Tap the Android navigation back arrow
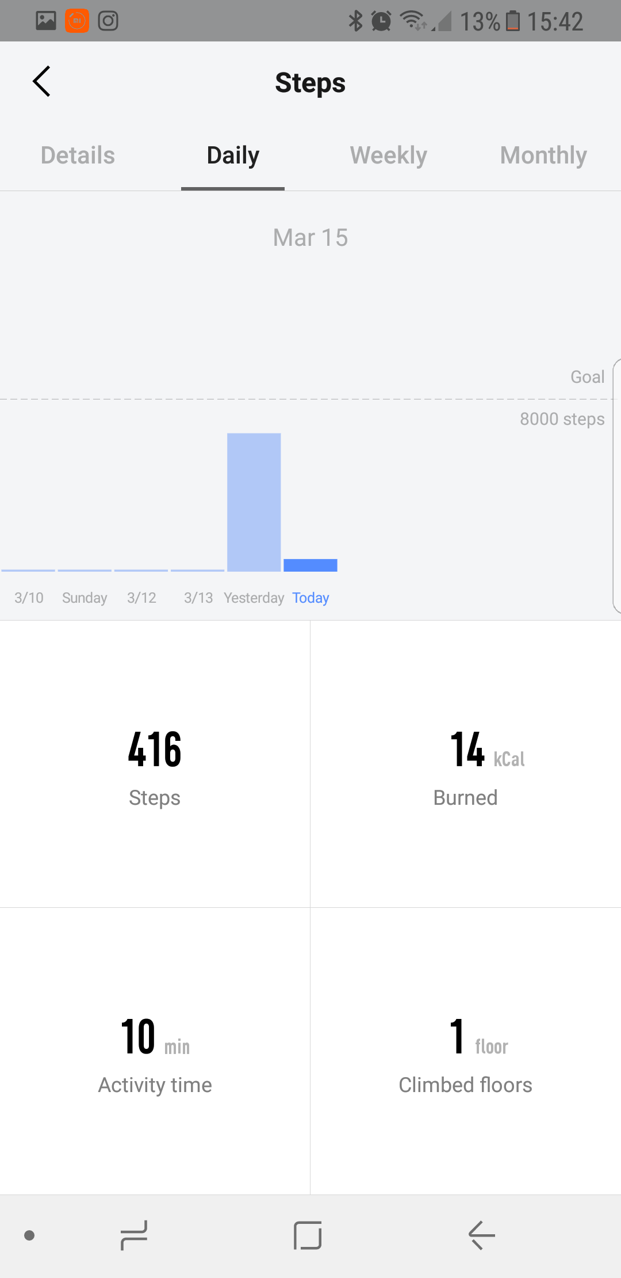The image size is (621, 1278). click(x=482, y=1235)
